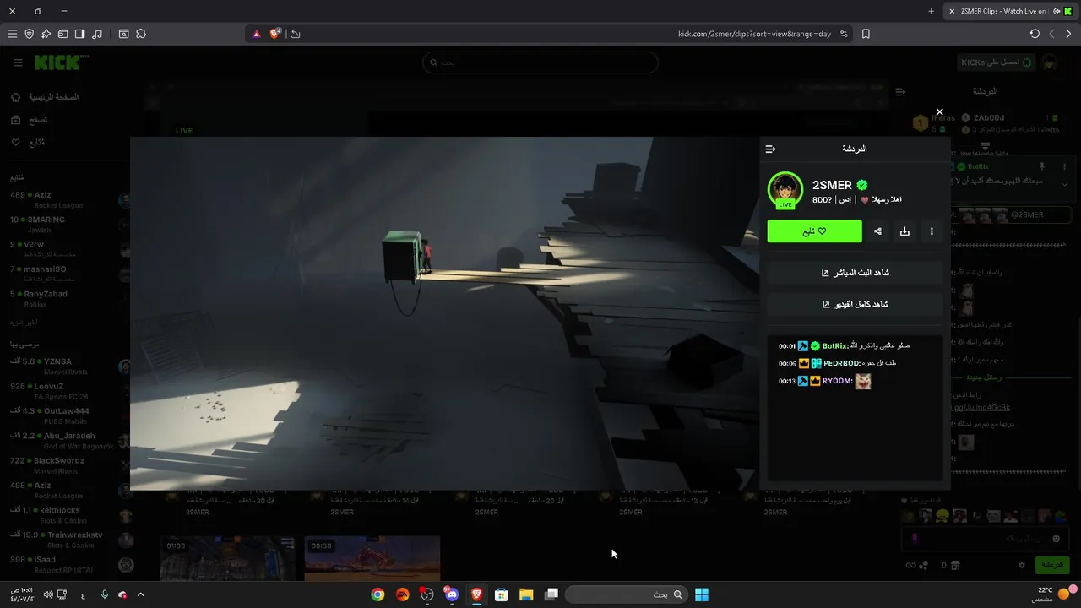Image resolution: width=1081 pixels, height=608 pixels.
Task: Open the home page sidebar item
Action: pyautogui.click(x=44, y=97)
